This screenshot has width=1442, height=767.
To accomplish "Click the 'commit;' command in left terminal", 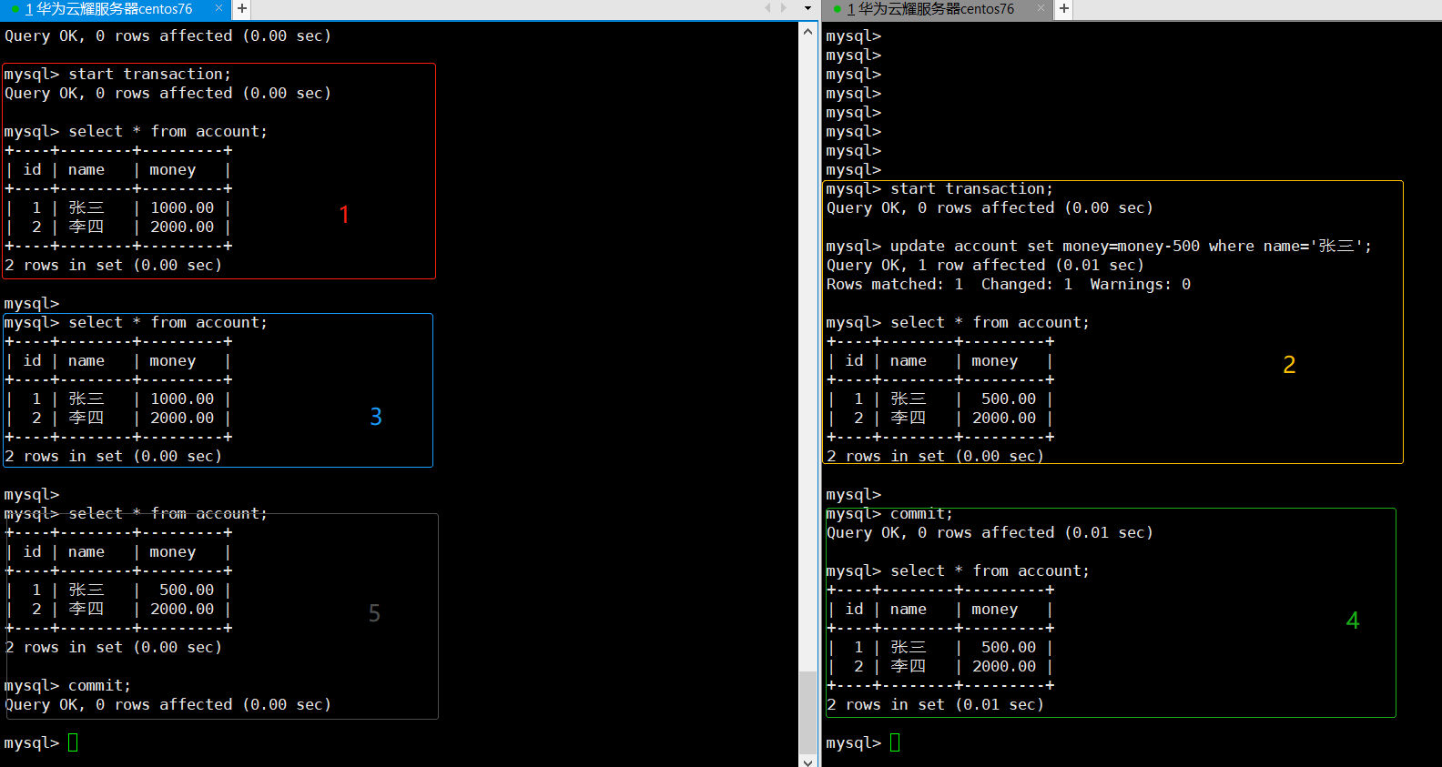I will click(99, 685).
